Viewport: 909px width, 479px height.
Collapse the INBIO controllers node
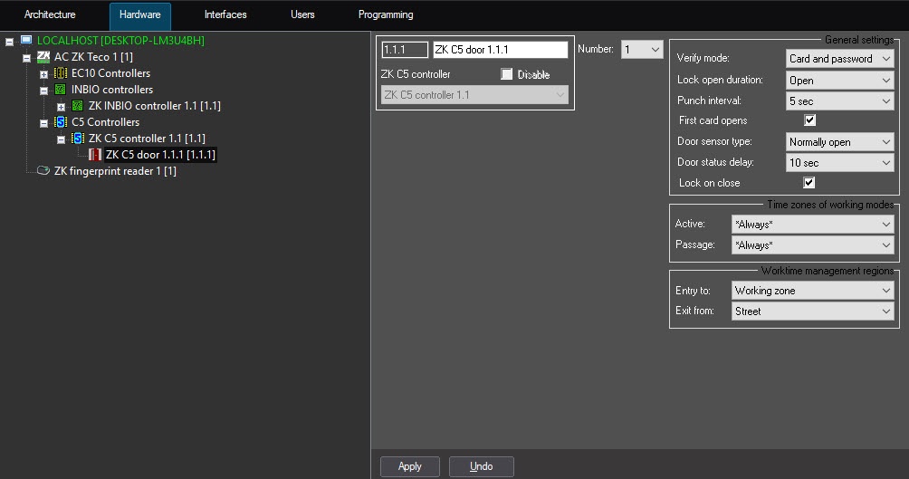click(x=43, y=91)
